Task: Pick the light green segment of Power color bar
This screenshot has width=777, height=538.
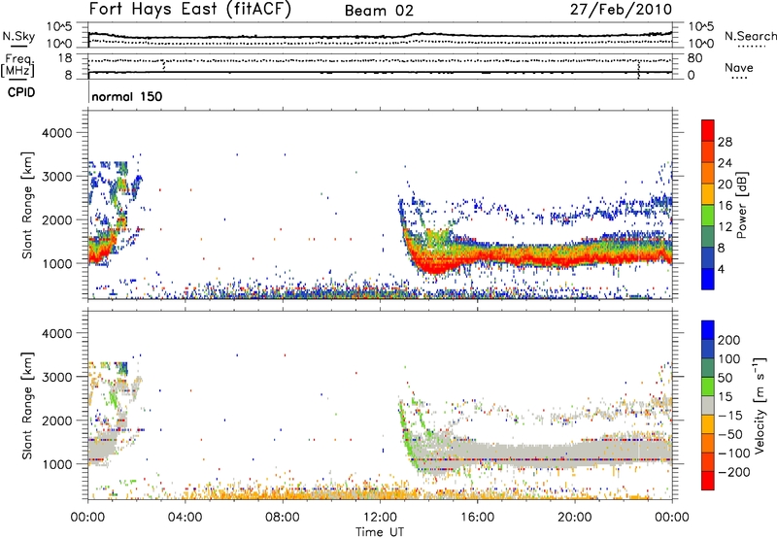Action: click(708, 216)
